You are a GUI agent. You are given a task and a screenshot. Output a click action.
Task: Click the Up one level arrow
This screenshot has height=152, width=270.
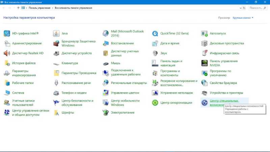(18, 8)
